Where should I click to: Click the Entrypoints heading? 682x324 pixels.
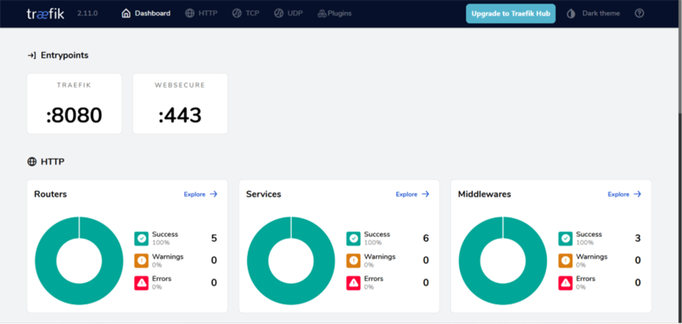(65, 55)
